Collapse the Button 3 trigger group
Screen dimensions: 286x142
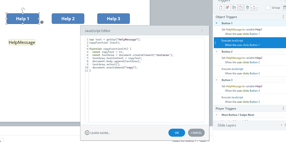pyautogui.click(x=217, y=80)
